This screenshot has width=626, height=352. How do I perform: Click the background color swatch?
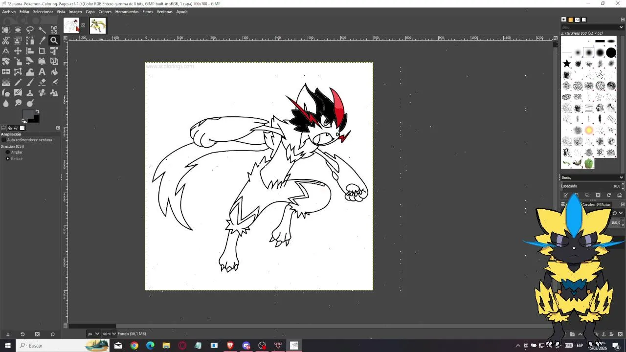36,119
